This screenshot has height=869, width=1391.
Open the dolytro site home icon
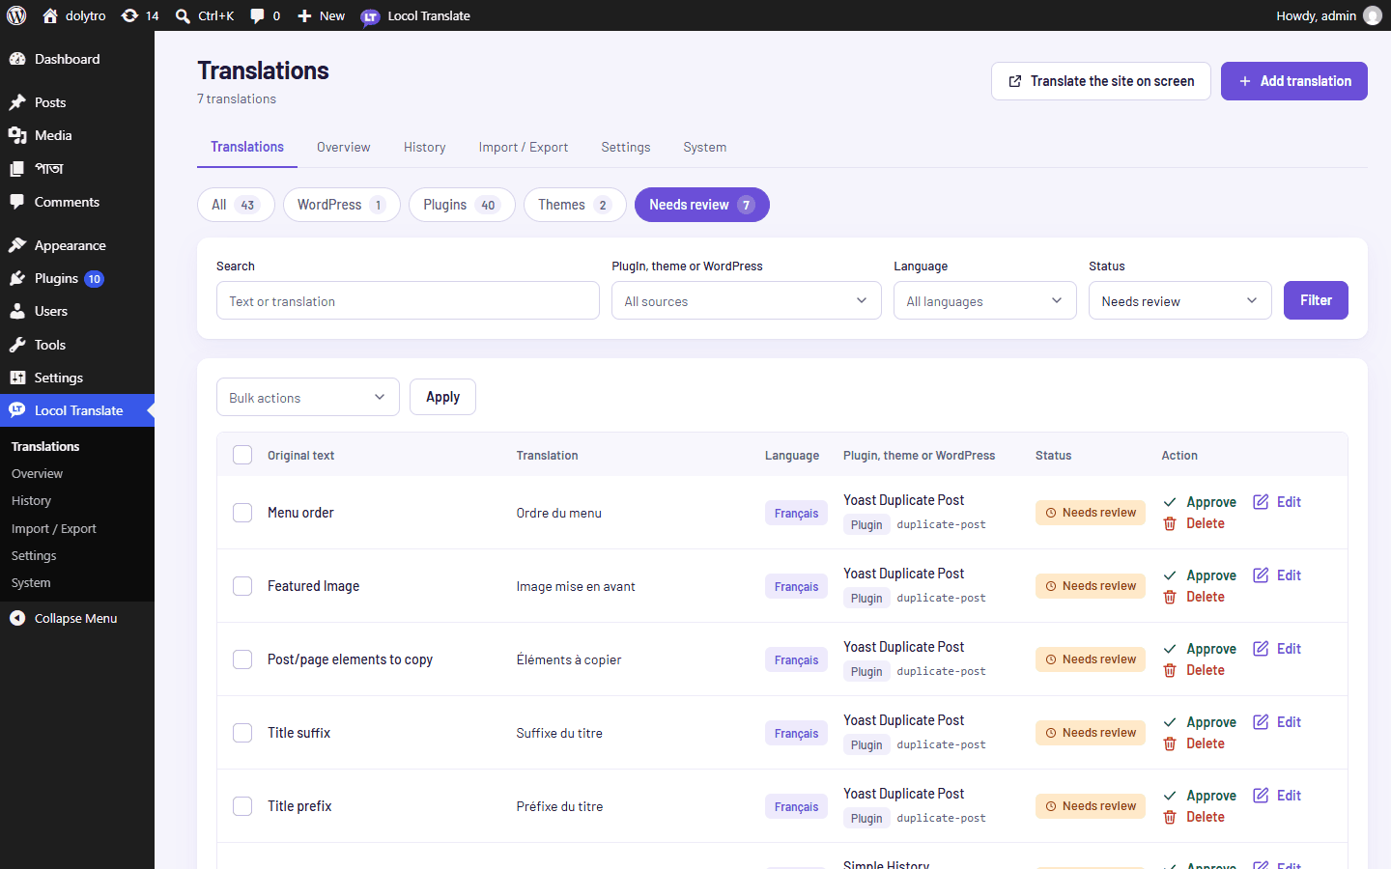pos(50,15)
